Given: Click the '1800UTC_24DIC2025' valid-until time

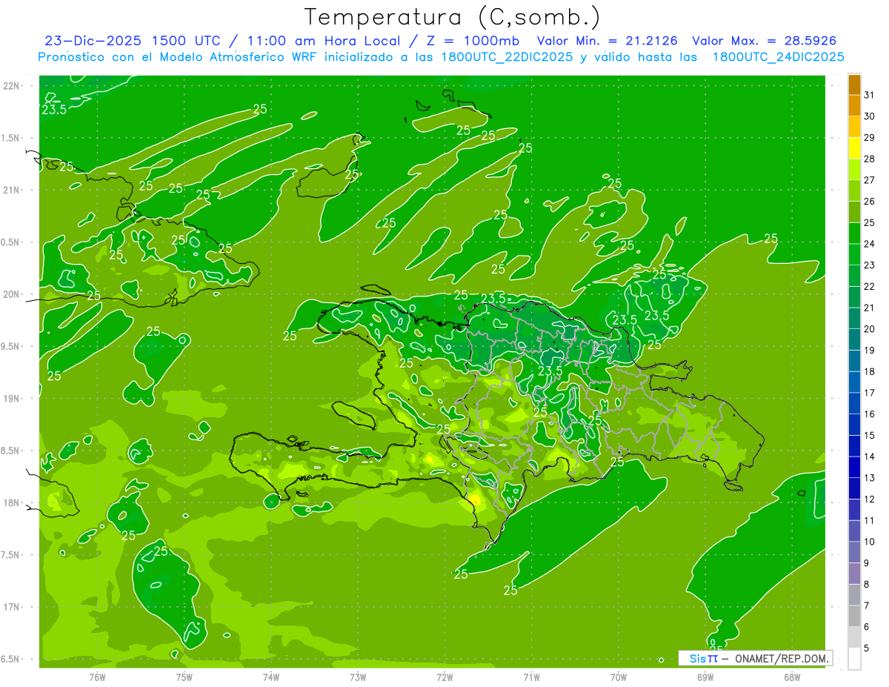Looking at the screenshot, I should 777,57.
